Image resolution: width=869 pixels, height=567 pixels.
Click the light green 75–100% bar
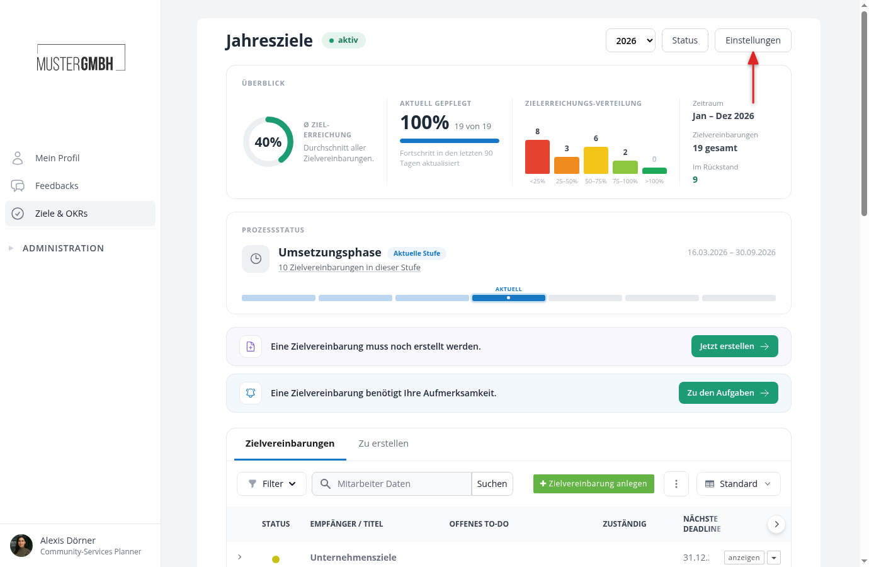click(x=625, y=168)
